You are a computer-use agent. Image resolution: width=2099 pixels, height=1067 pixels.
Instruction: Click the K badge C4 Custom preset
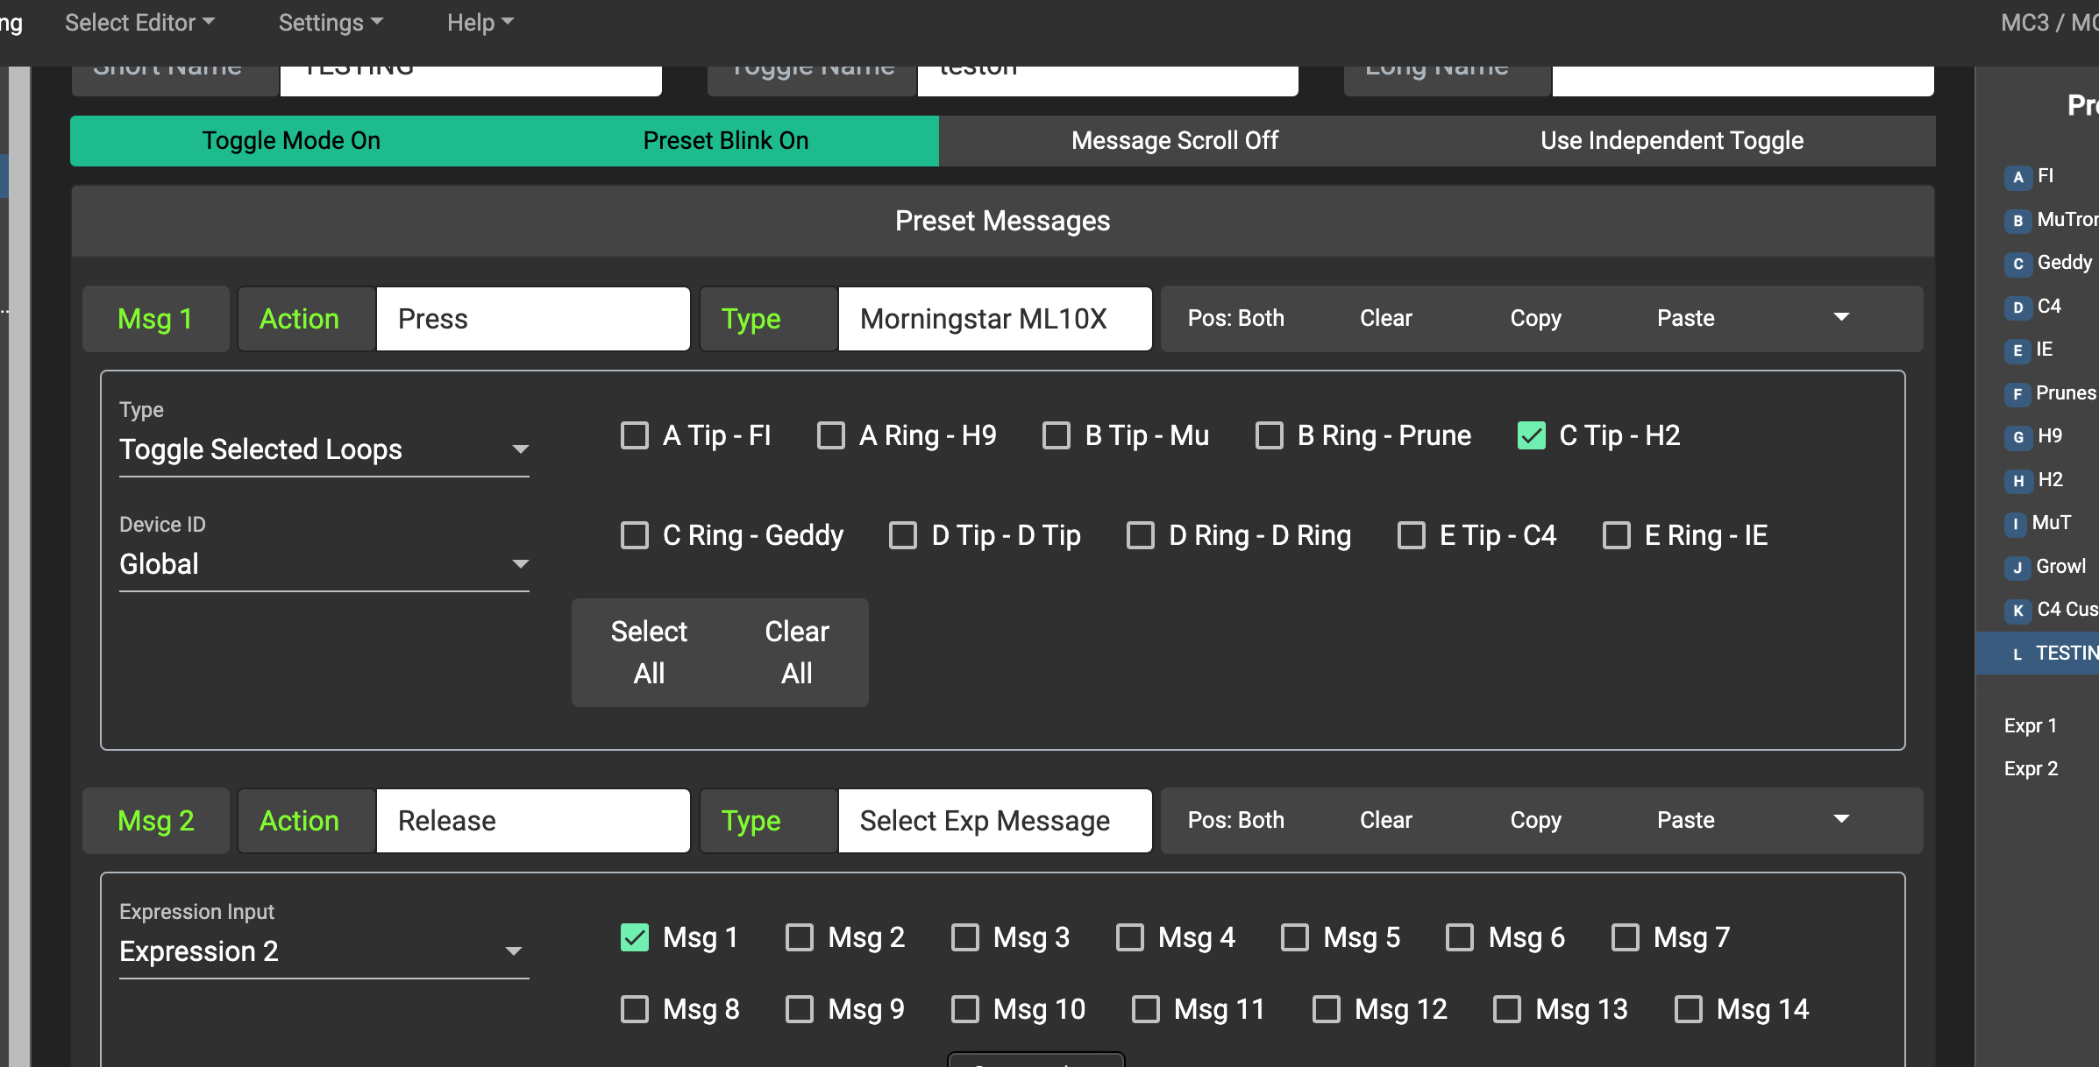tap(2017, 611)
